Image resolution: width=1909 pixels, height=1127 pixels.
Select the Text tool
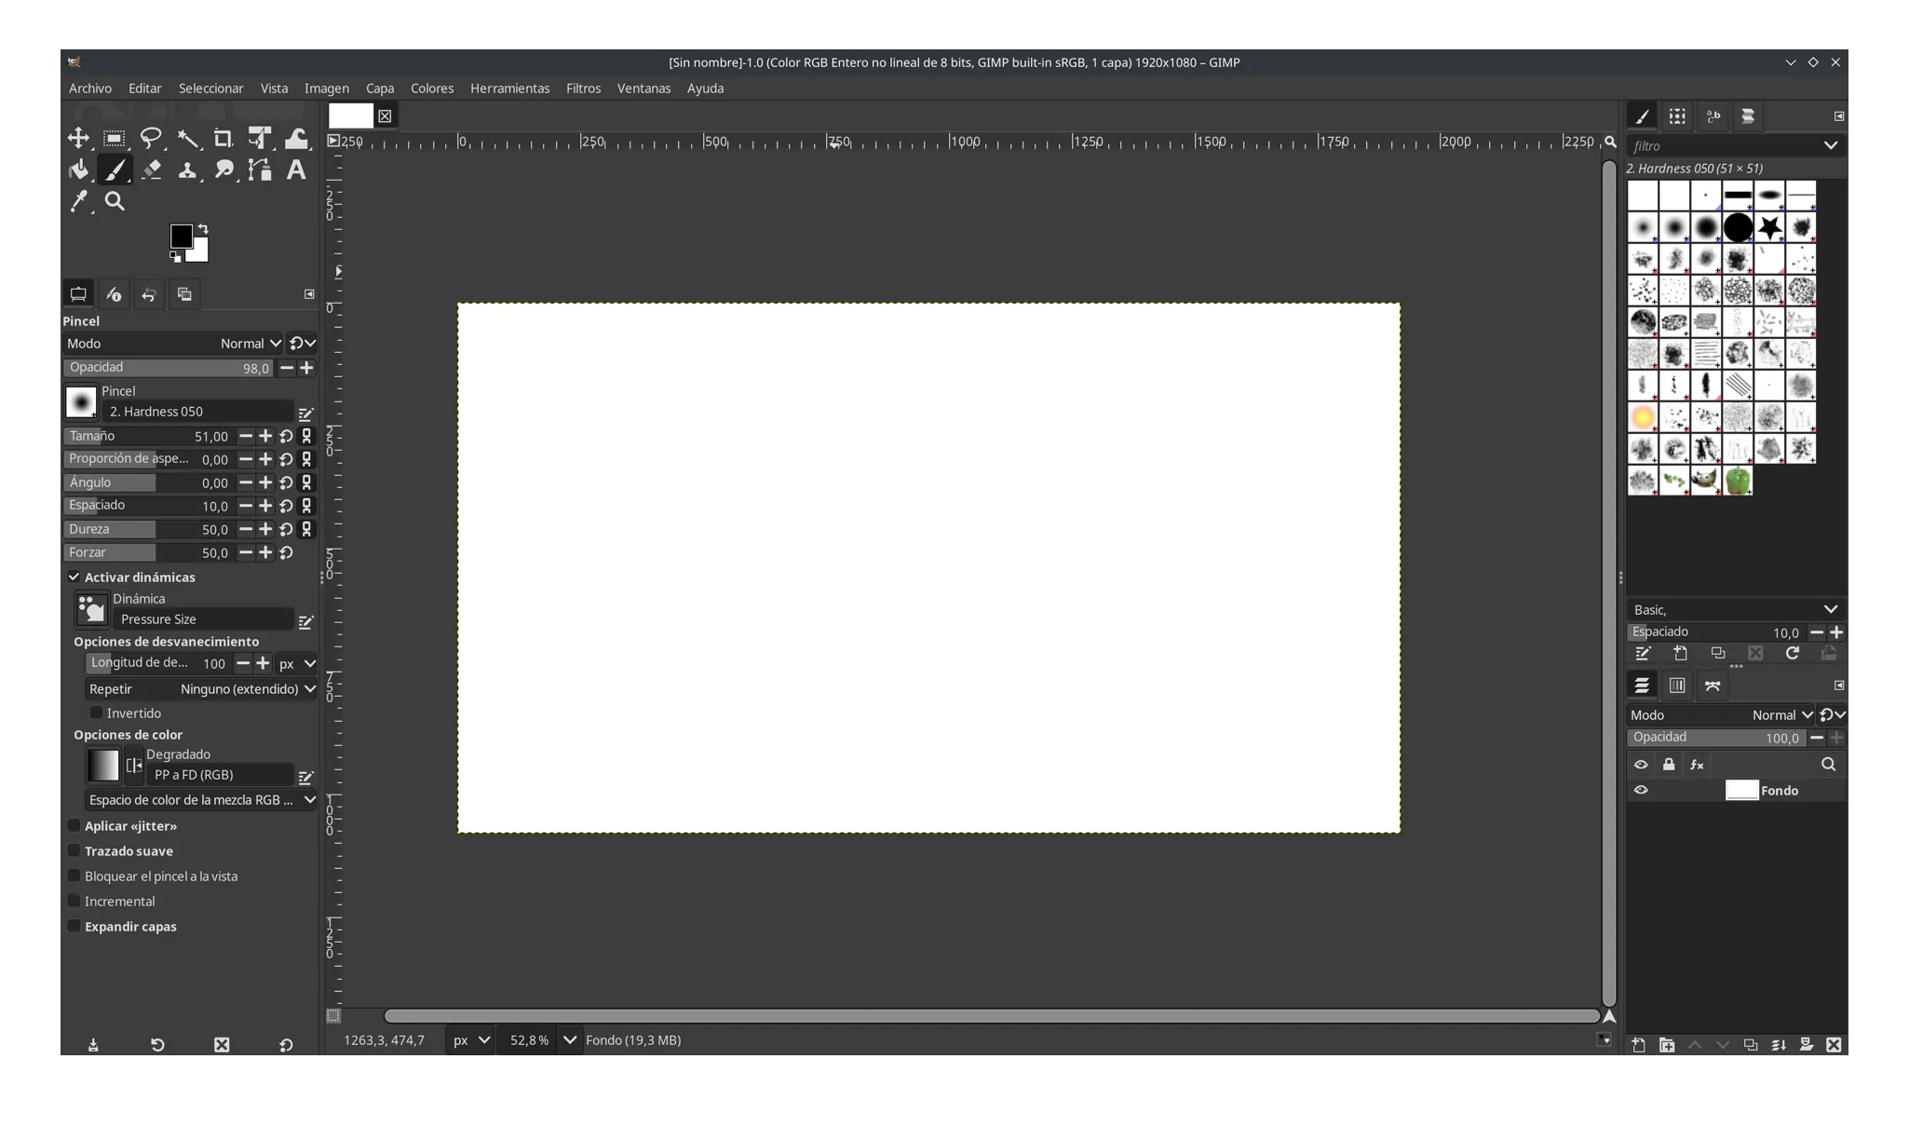[296, 170]
